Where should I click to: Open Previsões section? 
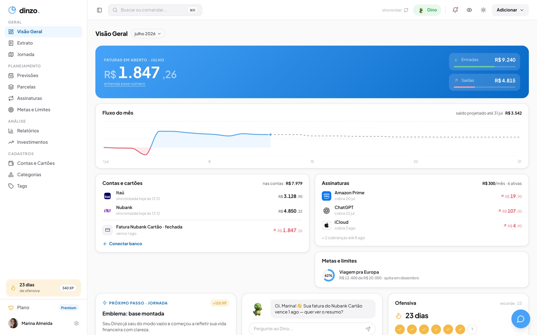(44, 75)
